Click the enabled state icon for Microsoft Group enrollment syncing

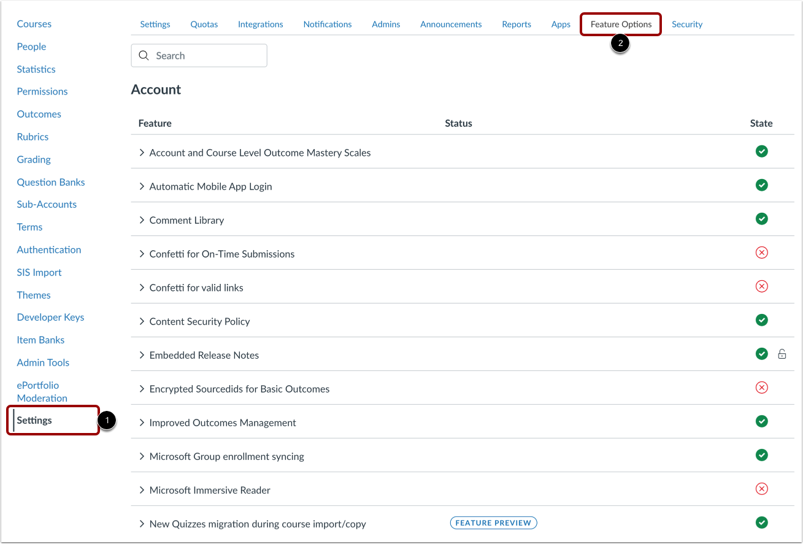[761, 455]
